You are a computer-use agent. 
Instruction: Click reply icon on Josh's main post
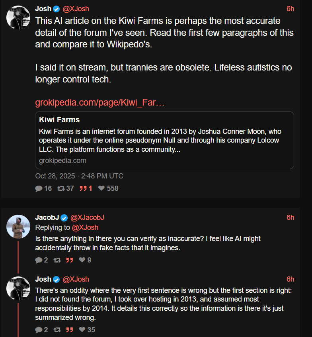pos(39,188)
